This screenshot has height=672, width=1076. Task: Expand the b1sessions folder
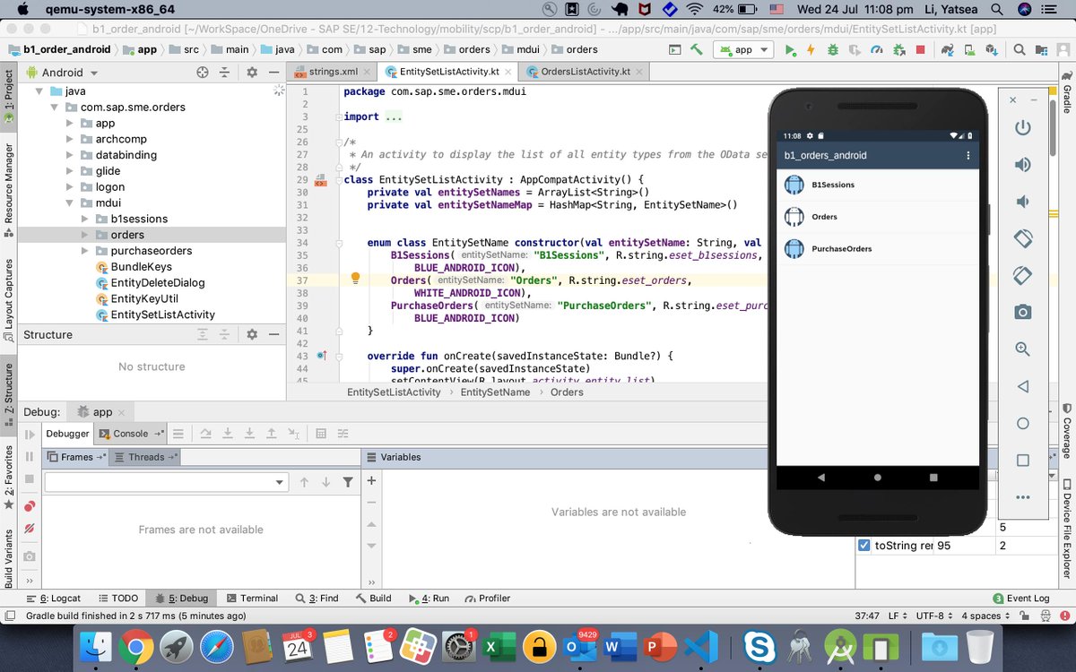coord(85,219)
